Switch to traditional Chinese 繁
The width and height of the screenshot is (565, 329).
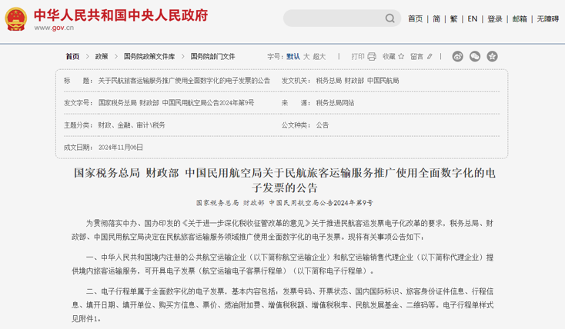point(454,18)
